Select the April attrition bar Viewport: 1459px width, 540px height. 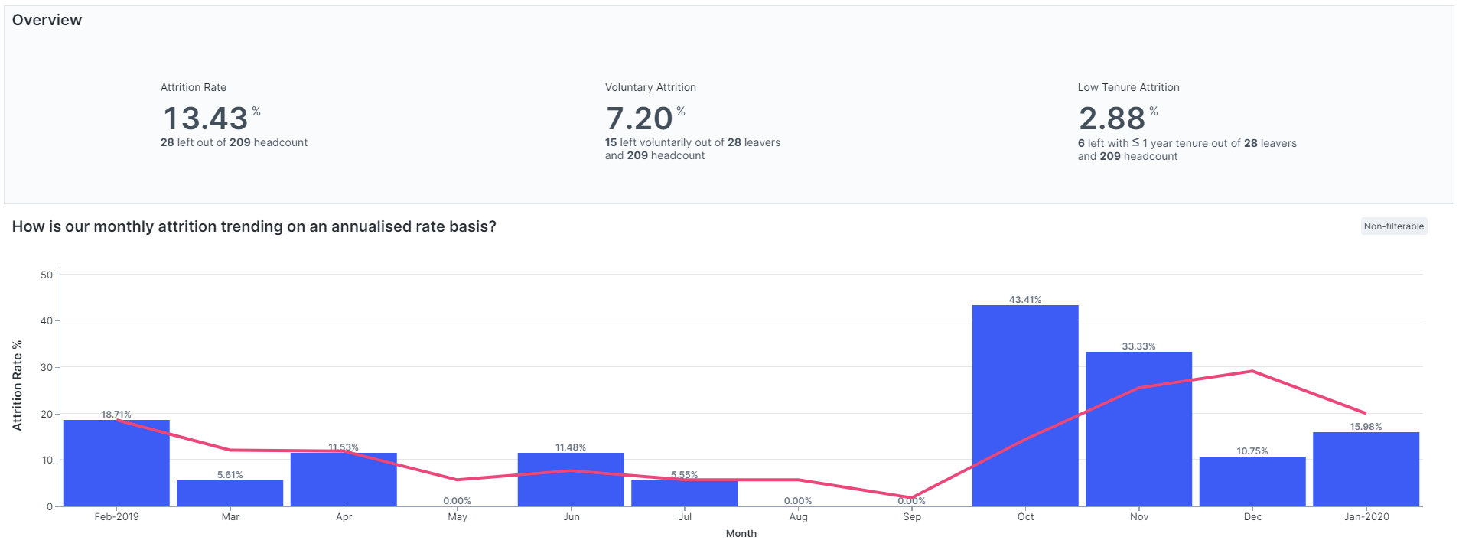344,482
